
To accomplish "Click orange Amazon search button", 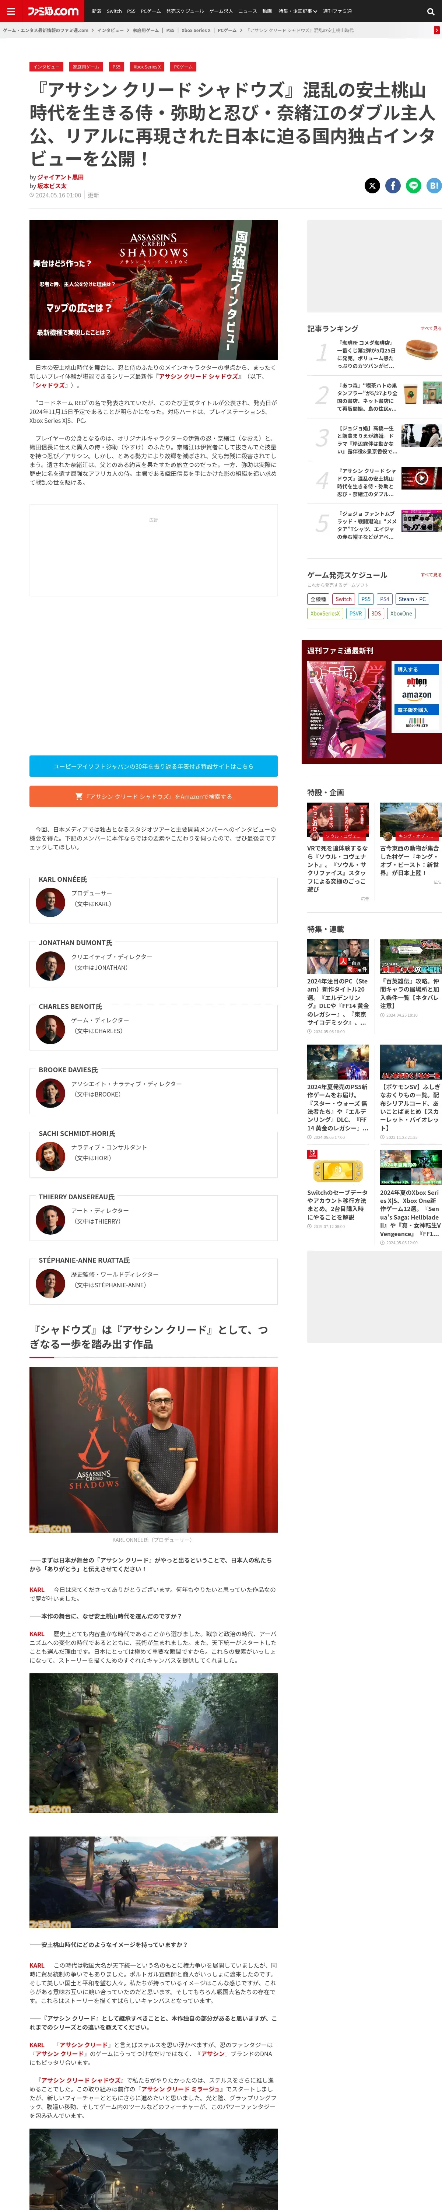I will [154, 796].
